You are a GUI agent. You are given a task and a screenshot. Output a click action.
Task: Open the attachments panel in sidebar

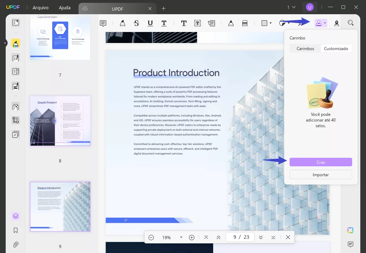[15, 244]
